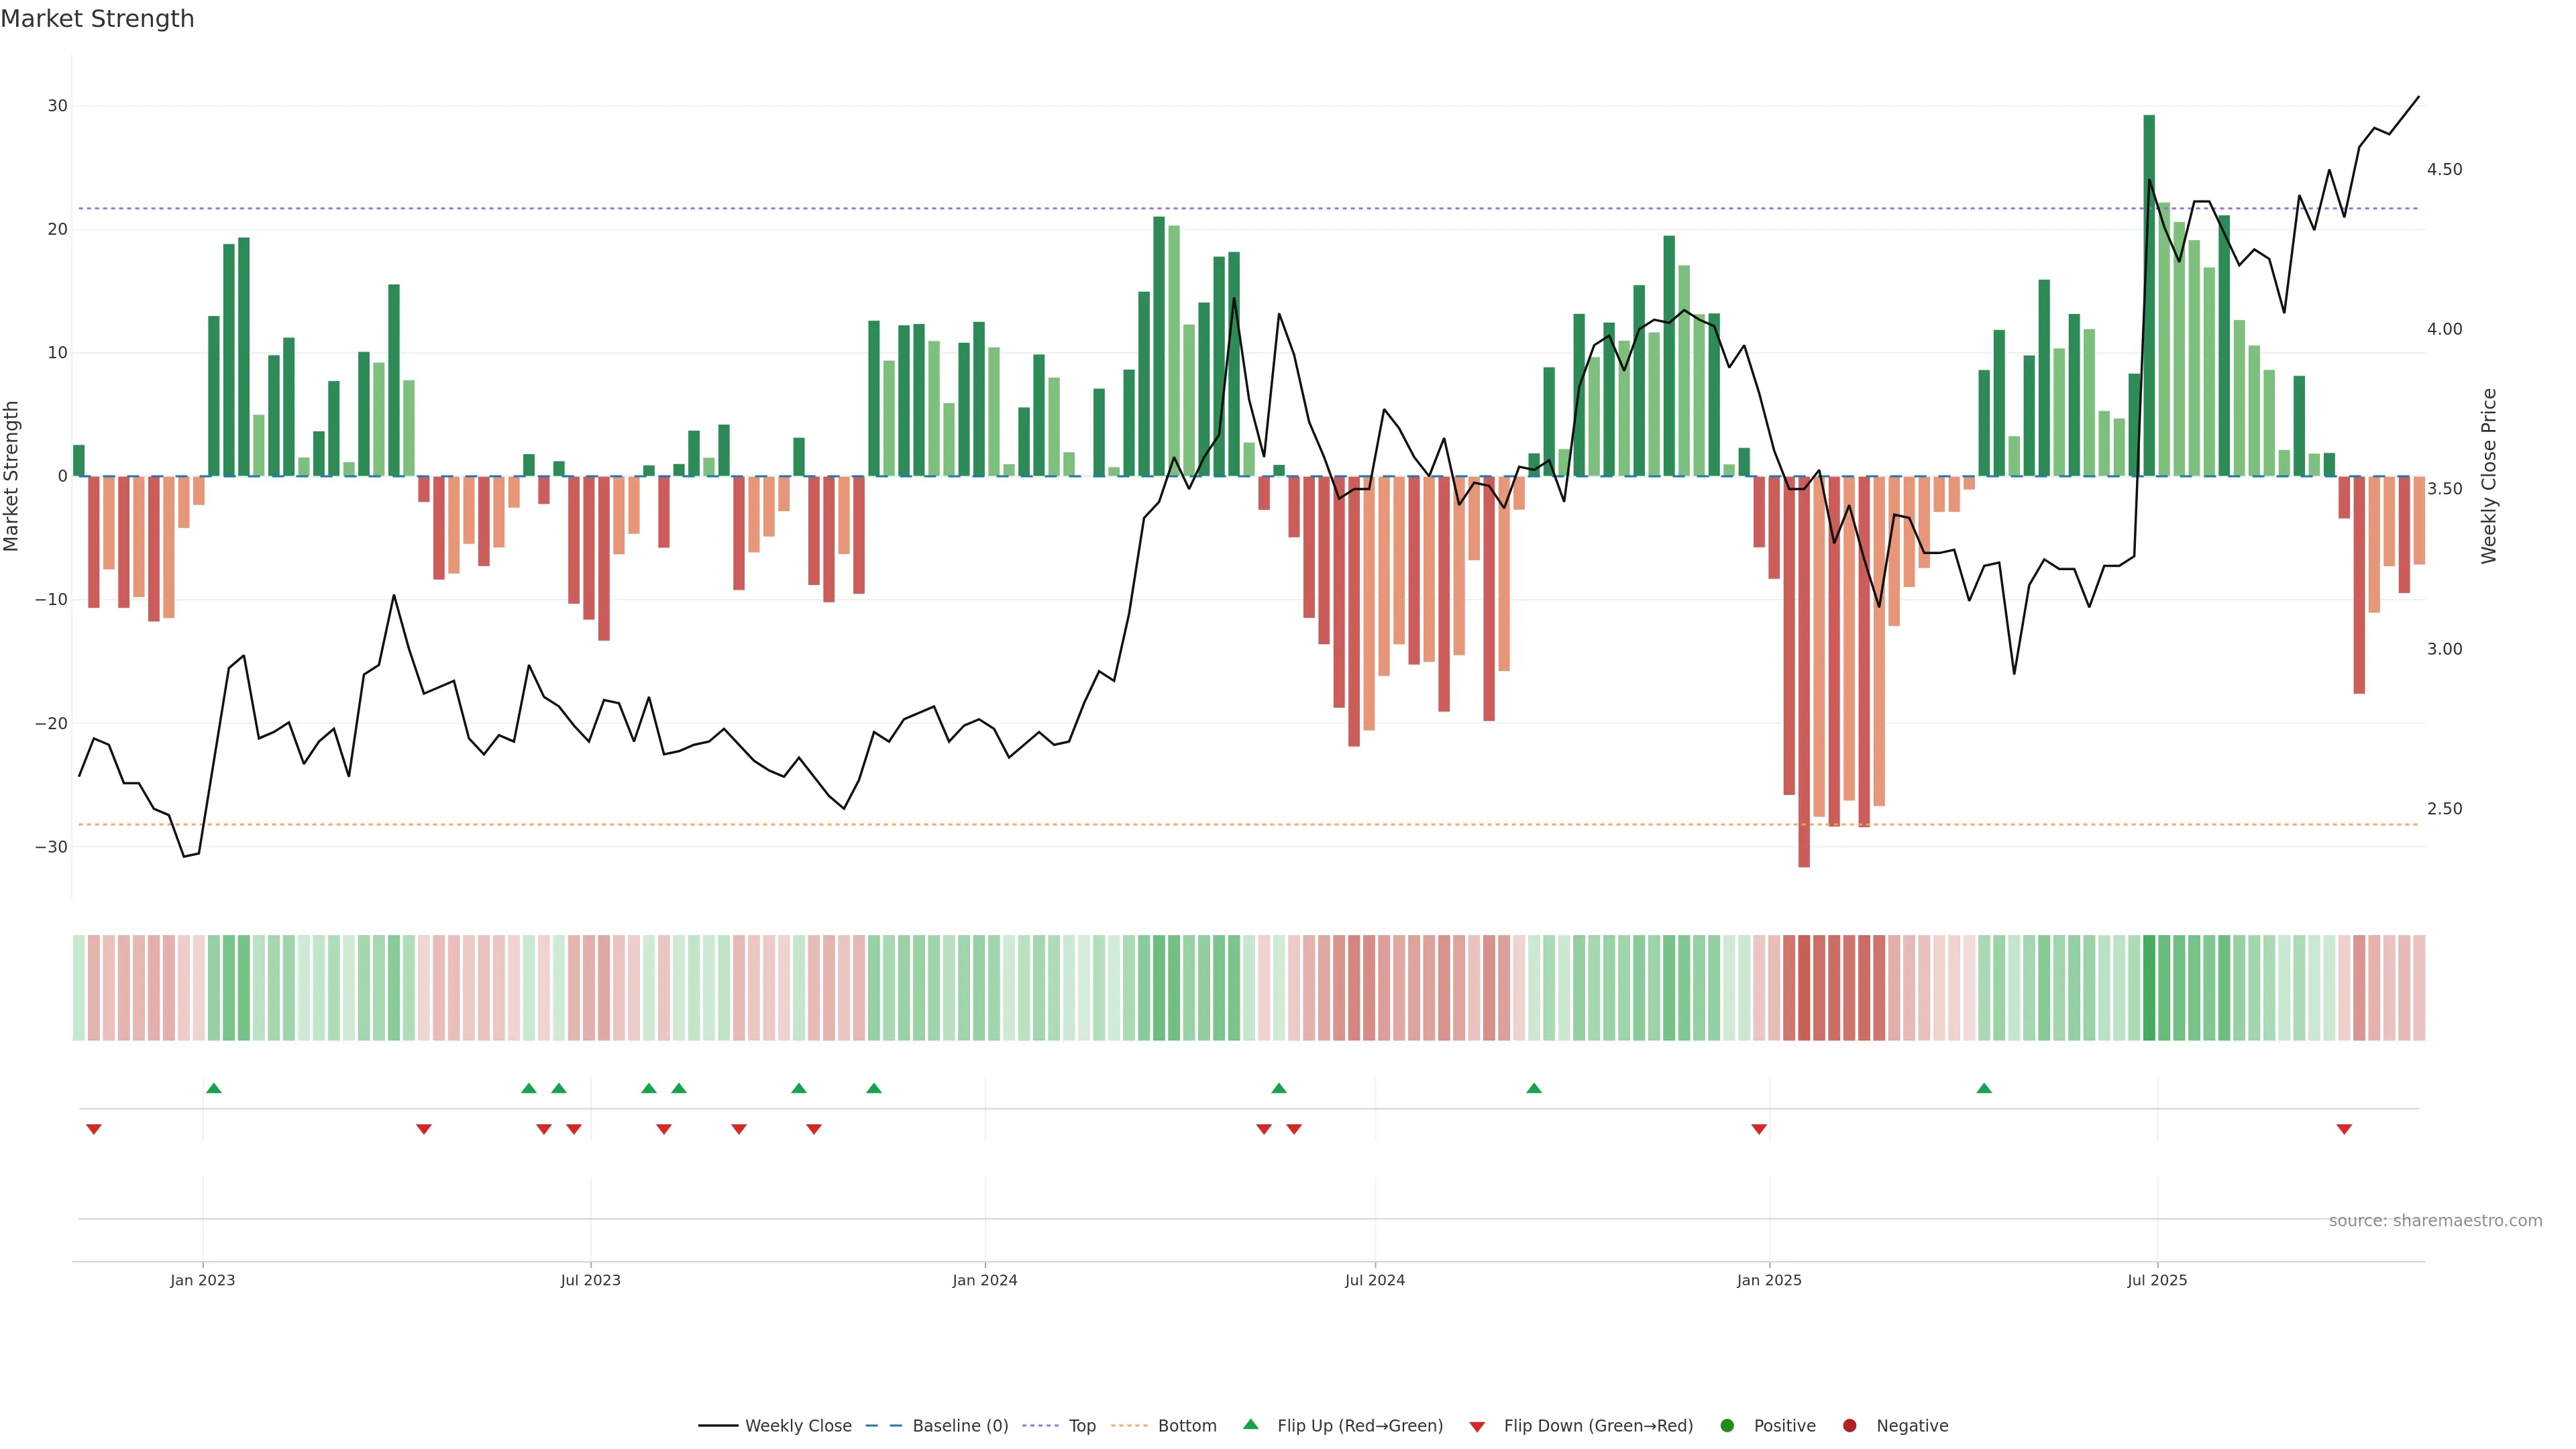Click the darkest green heatmap cell at Jul 2025
2576x1449 pixels.
click(2149, 988)
